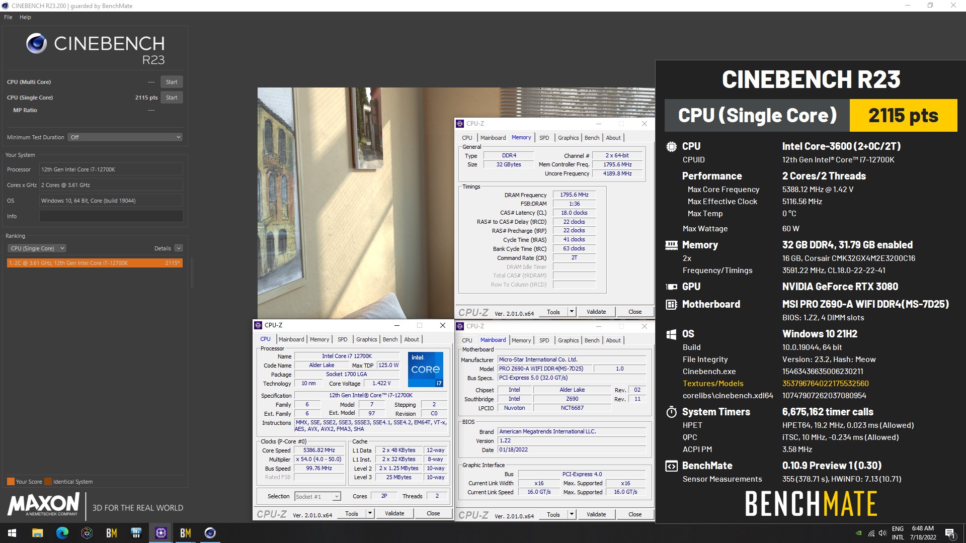Open the hexagonal power-icon app in the taskbar
This screenshot has height=543, width=966.
point(87,533)
